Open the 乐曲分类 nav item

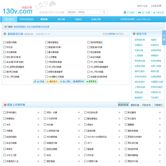click(x=96, y=19)
